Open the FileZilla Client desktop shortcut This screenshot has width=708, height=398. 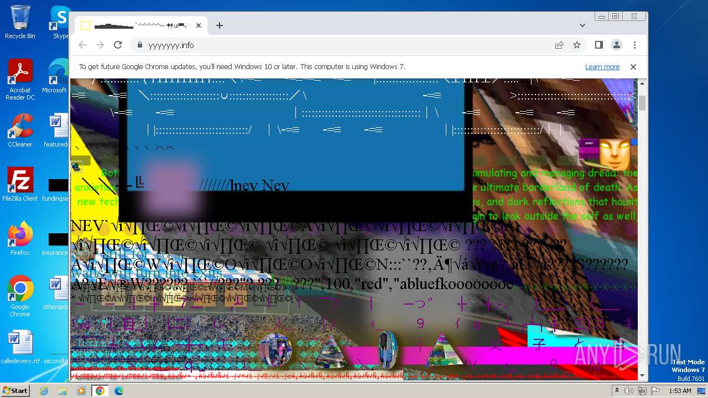pos(20,185)
